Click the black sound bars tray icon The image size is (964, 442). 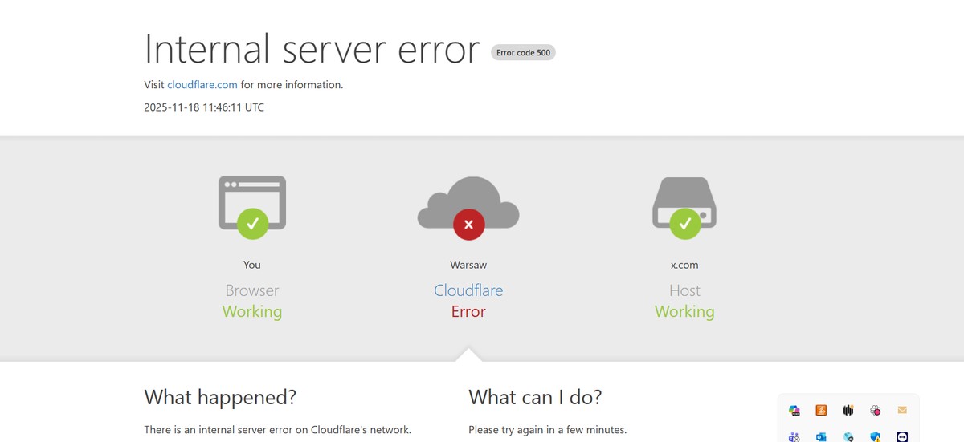848,410
